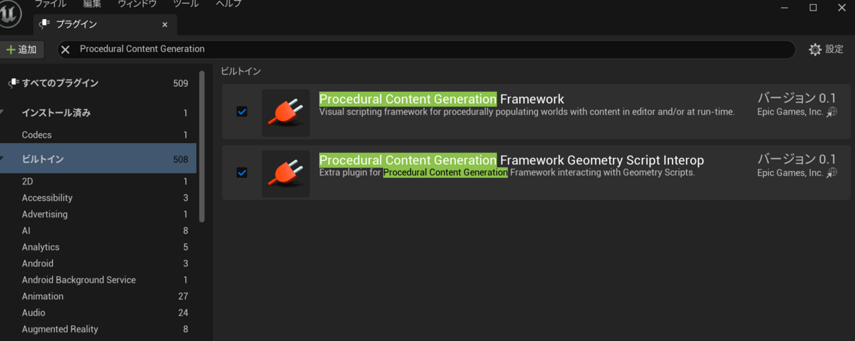
Task: Select the Accessibility category
Action: pyautogui.click(x=98, y=198)
